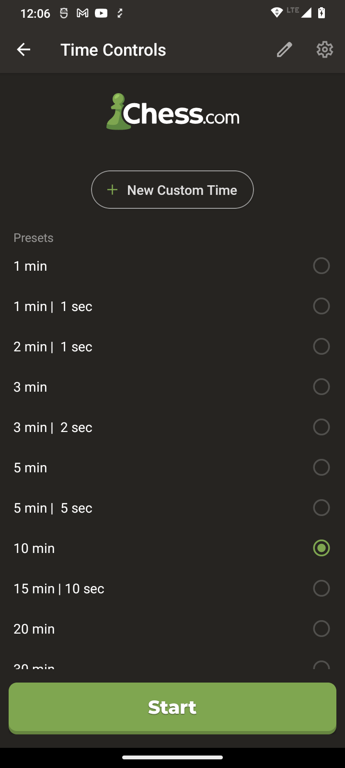Tap the Wi-Fi signal icon
Viewport: 345px width, 768px height.
(x=277, y=13)
